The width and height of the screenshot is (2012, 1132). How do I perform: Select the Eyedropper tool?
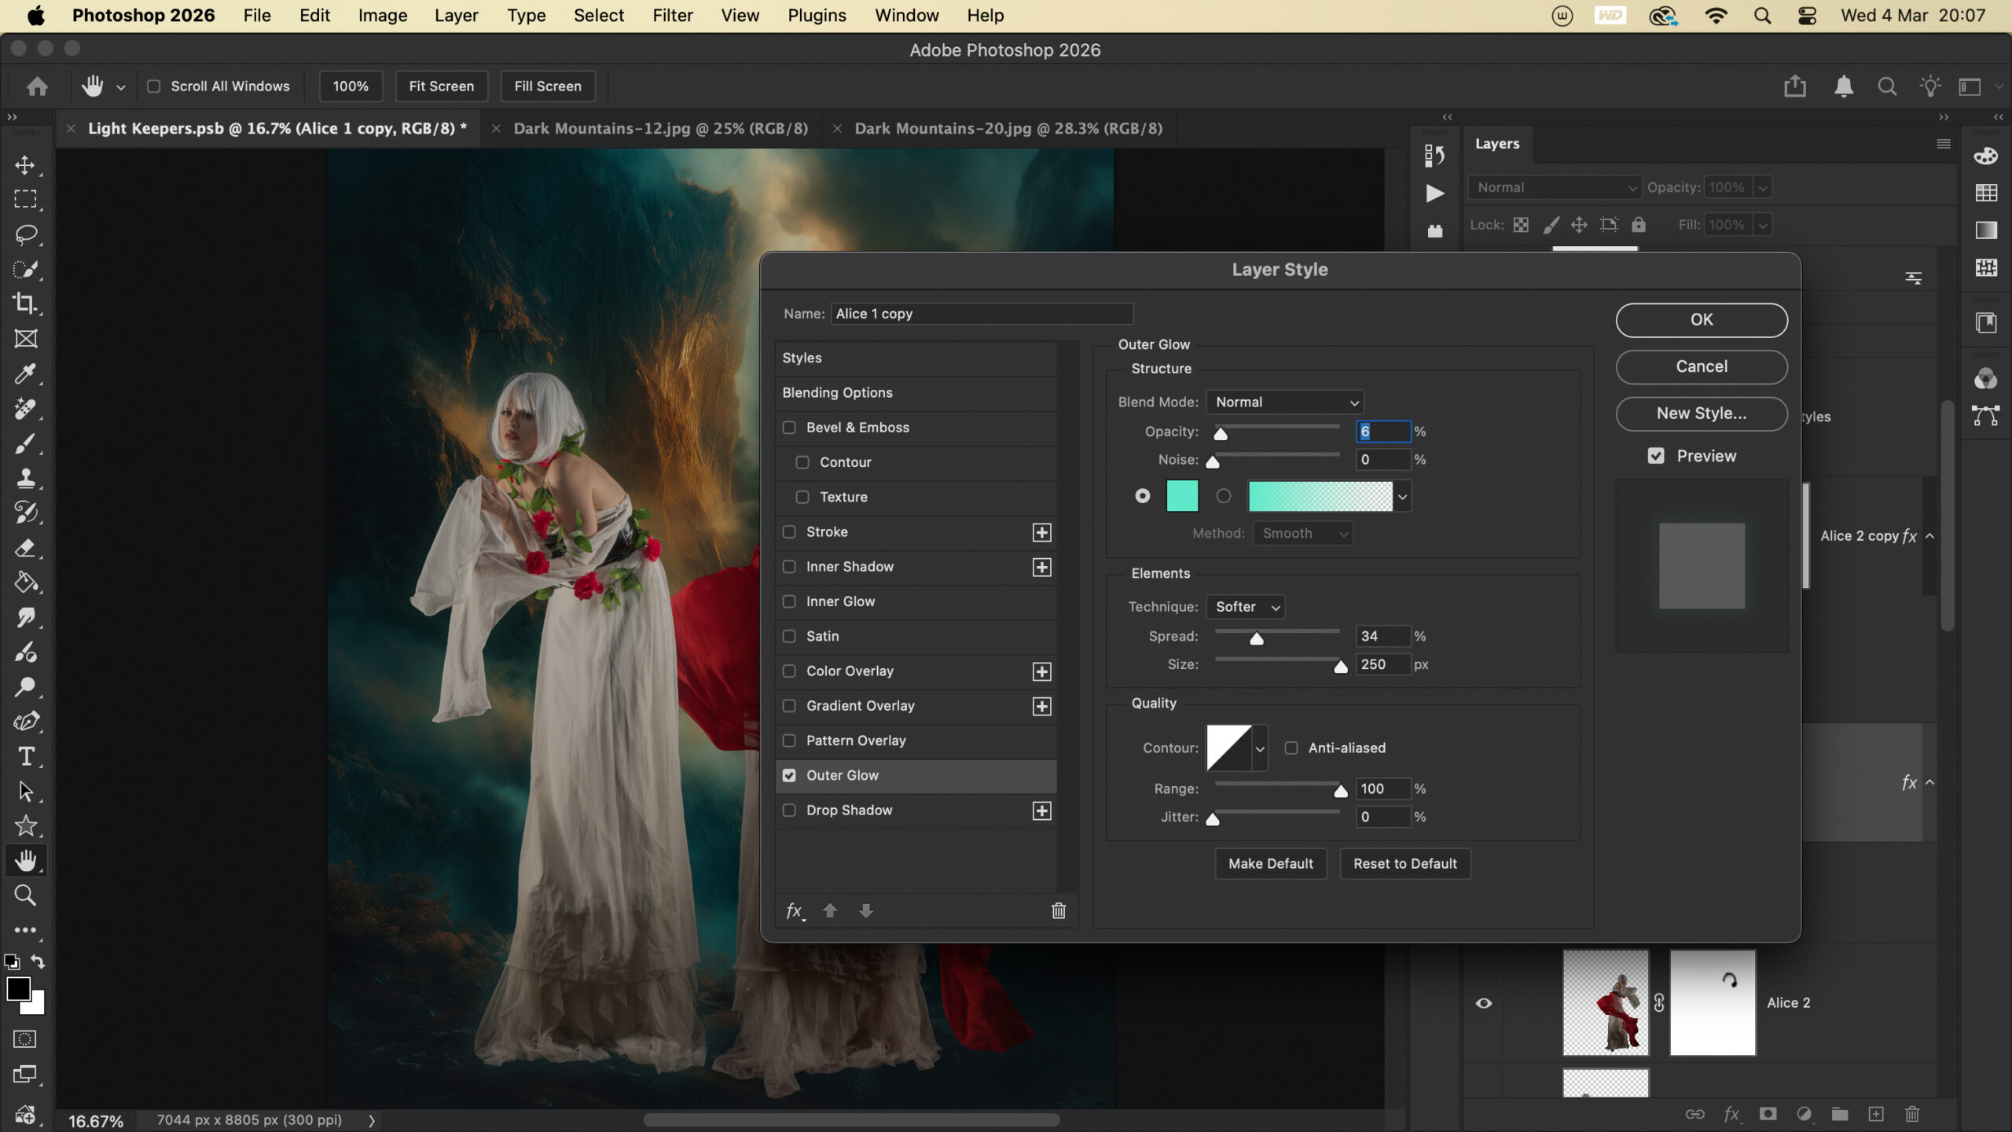tap(25, 373)
